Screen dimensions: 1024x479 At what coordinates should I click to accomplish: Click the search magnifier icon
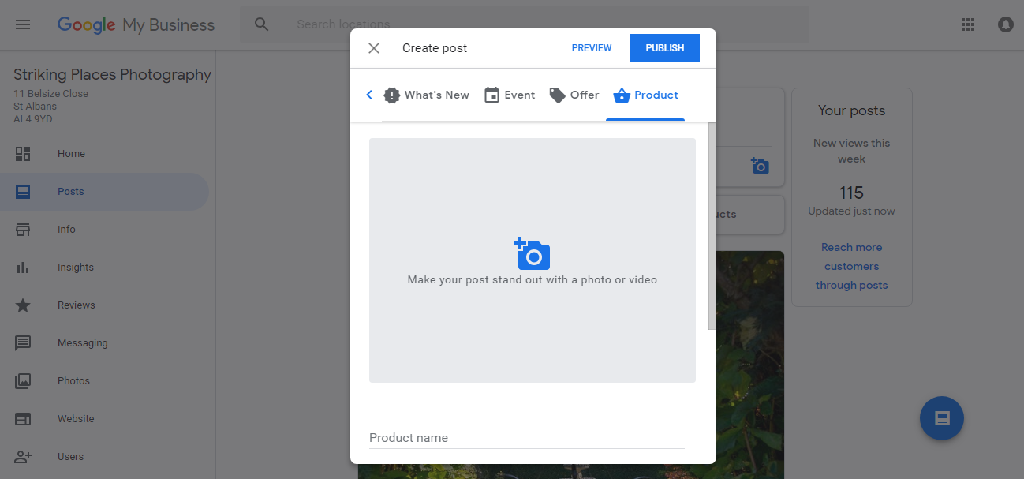[x=262, y=24]
